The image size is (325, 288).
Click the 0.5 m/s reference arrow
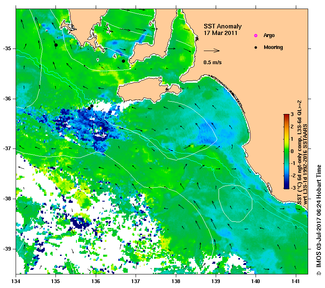(x=212, y=51)
